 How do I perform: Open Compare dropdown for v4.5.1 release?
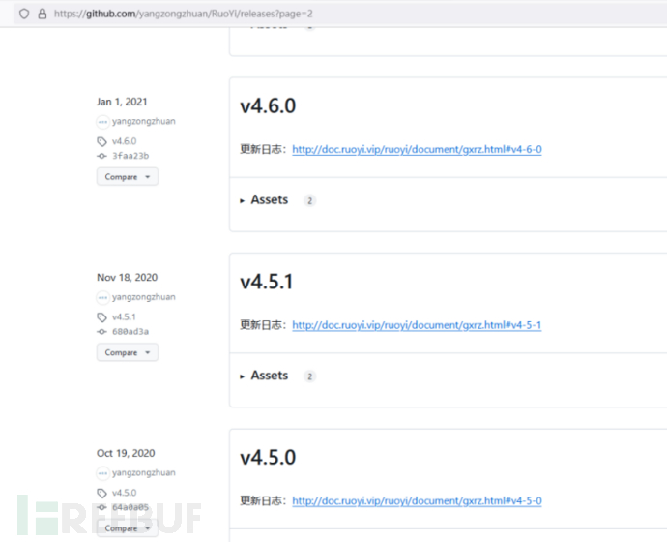point(127,353)
